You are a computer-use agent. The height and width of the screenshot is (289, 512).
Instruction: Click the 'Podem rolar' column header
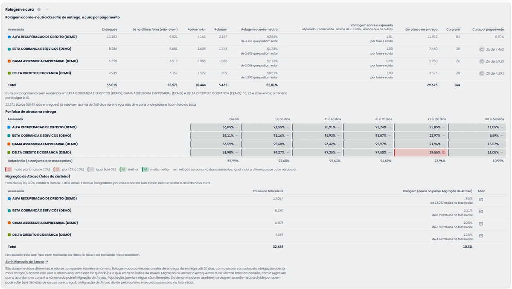pos(197,29)
